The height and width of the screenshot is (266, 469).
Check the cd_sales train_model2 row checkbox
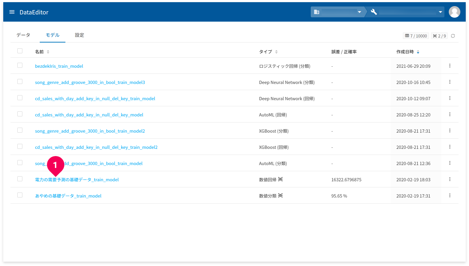point(20,146)
